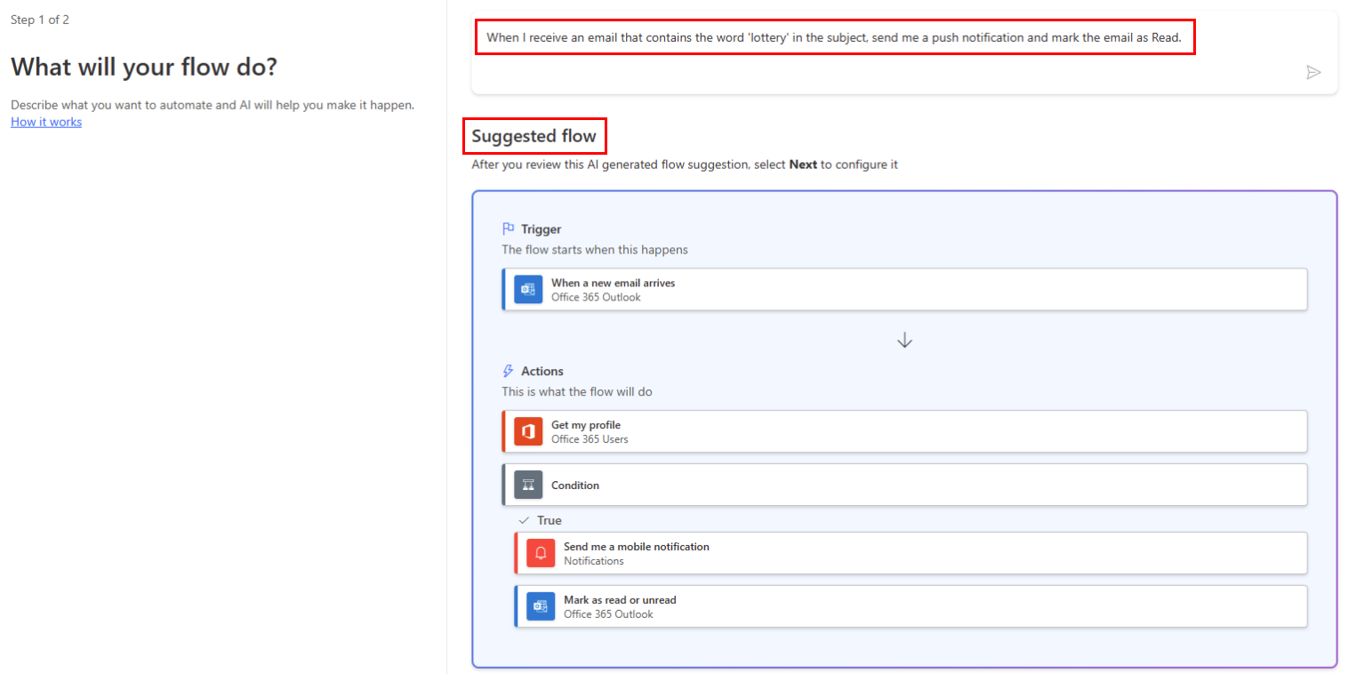Click the lightning icon next to Actions
This screenshot has height=674, width=1348.
pyautogui.click(x=508, y=371)
